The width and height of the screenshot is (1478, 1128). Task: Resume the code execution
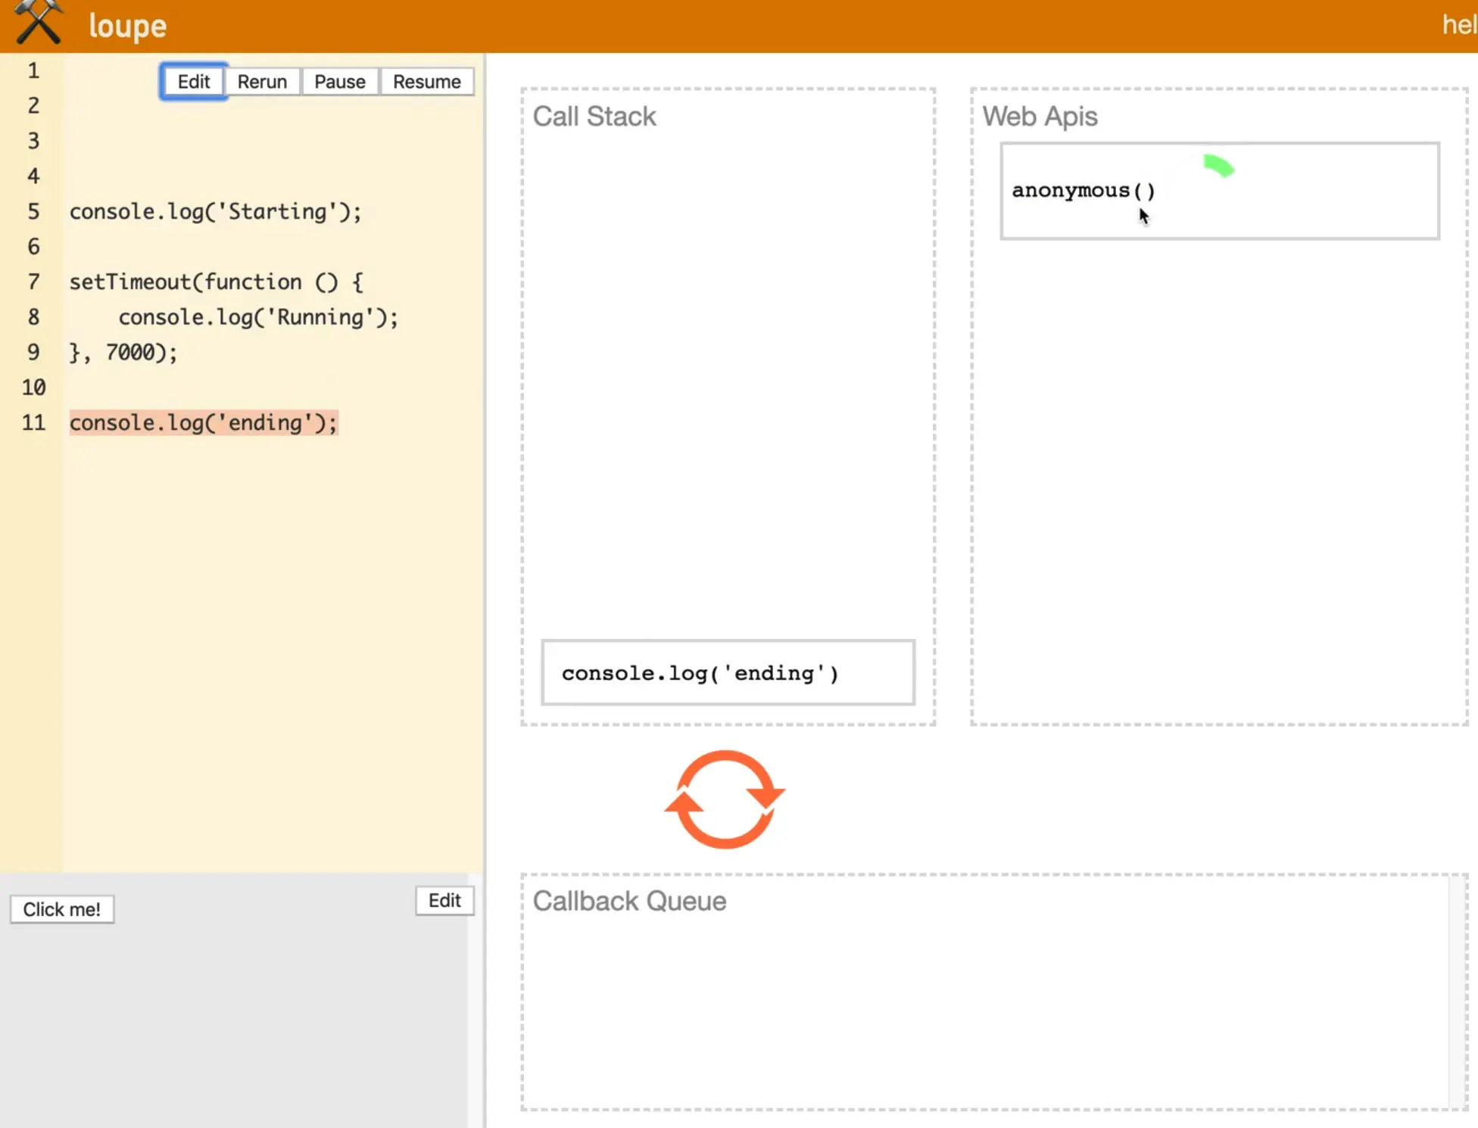426,82
